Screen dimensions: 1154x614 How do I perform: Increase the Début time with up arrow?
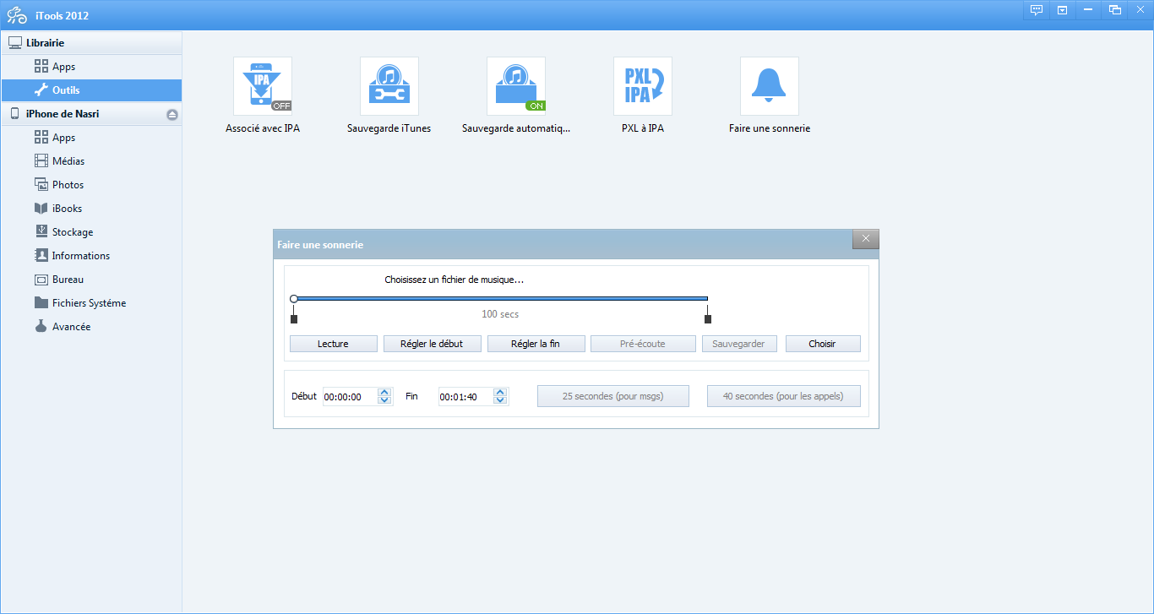tap(385, 392)
